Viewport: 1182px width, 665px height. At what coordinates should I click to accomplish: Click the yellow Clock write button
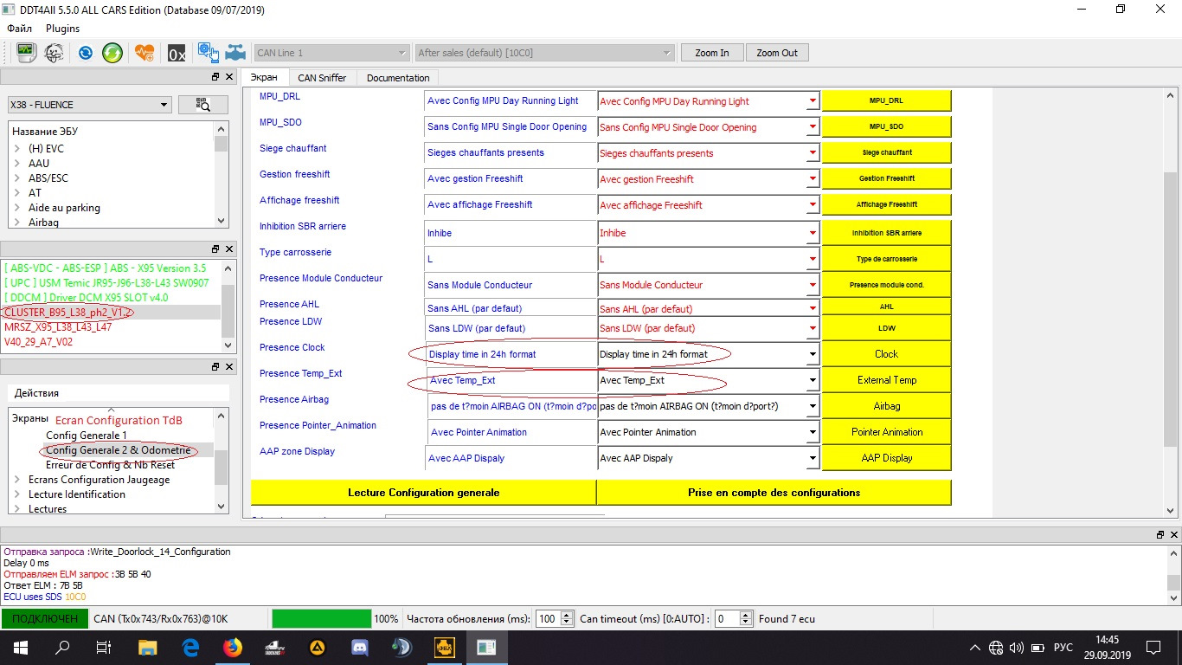coord(886,354)
